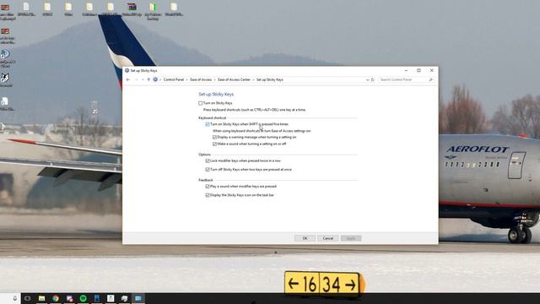540x304 pixels.
Task: Expand chevron after Ease of Access breadcrumb
Action: (215, 79)
